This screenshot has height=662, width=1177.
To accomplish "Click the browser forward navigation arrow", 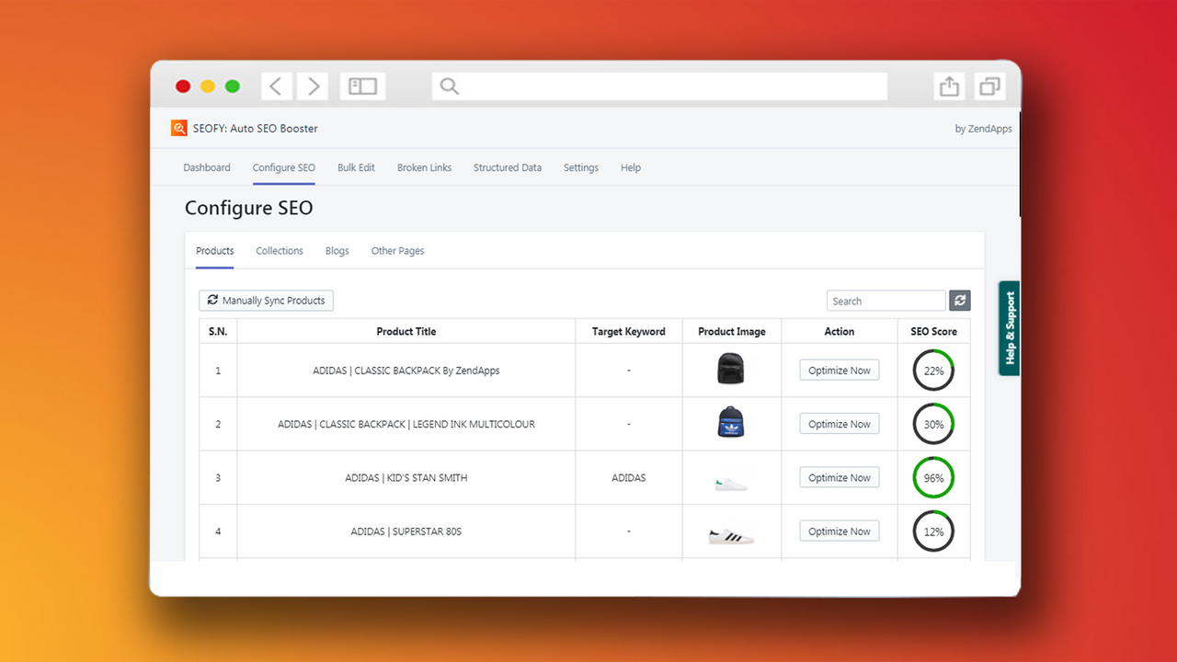I will pos(313,86).
